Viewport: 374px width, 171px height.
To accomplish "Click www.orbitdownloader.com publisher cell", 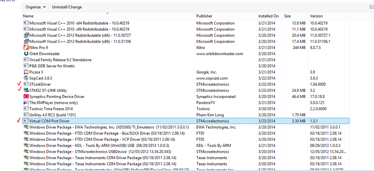I will point(220,54).
